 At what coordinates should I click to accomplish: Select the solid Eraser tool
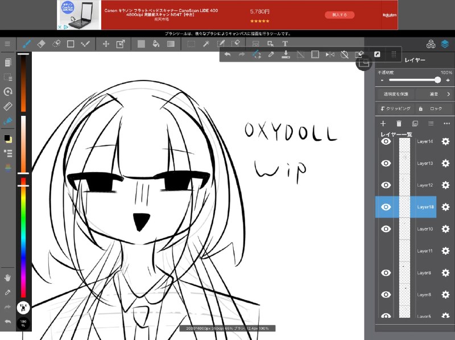41,44
